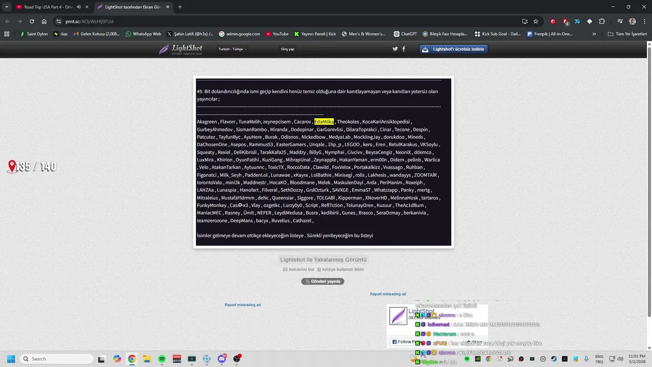Viewport: 652px width, 367px height.
Task: Bookmark this page with the star icon
Action: [x=536, y=21]
